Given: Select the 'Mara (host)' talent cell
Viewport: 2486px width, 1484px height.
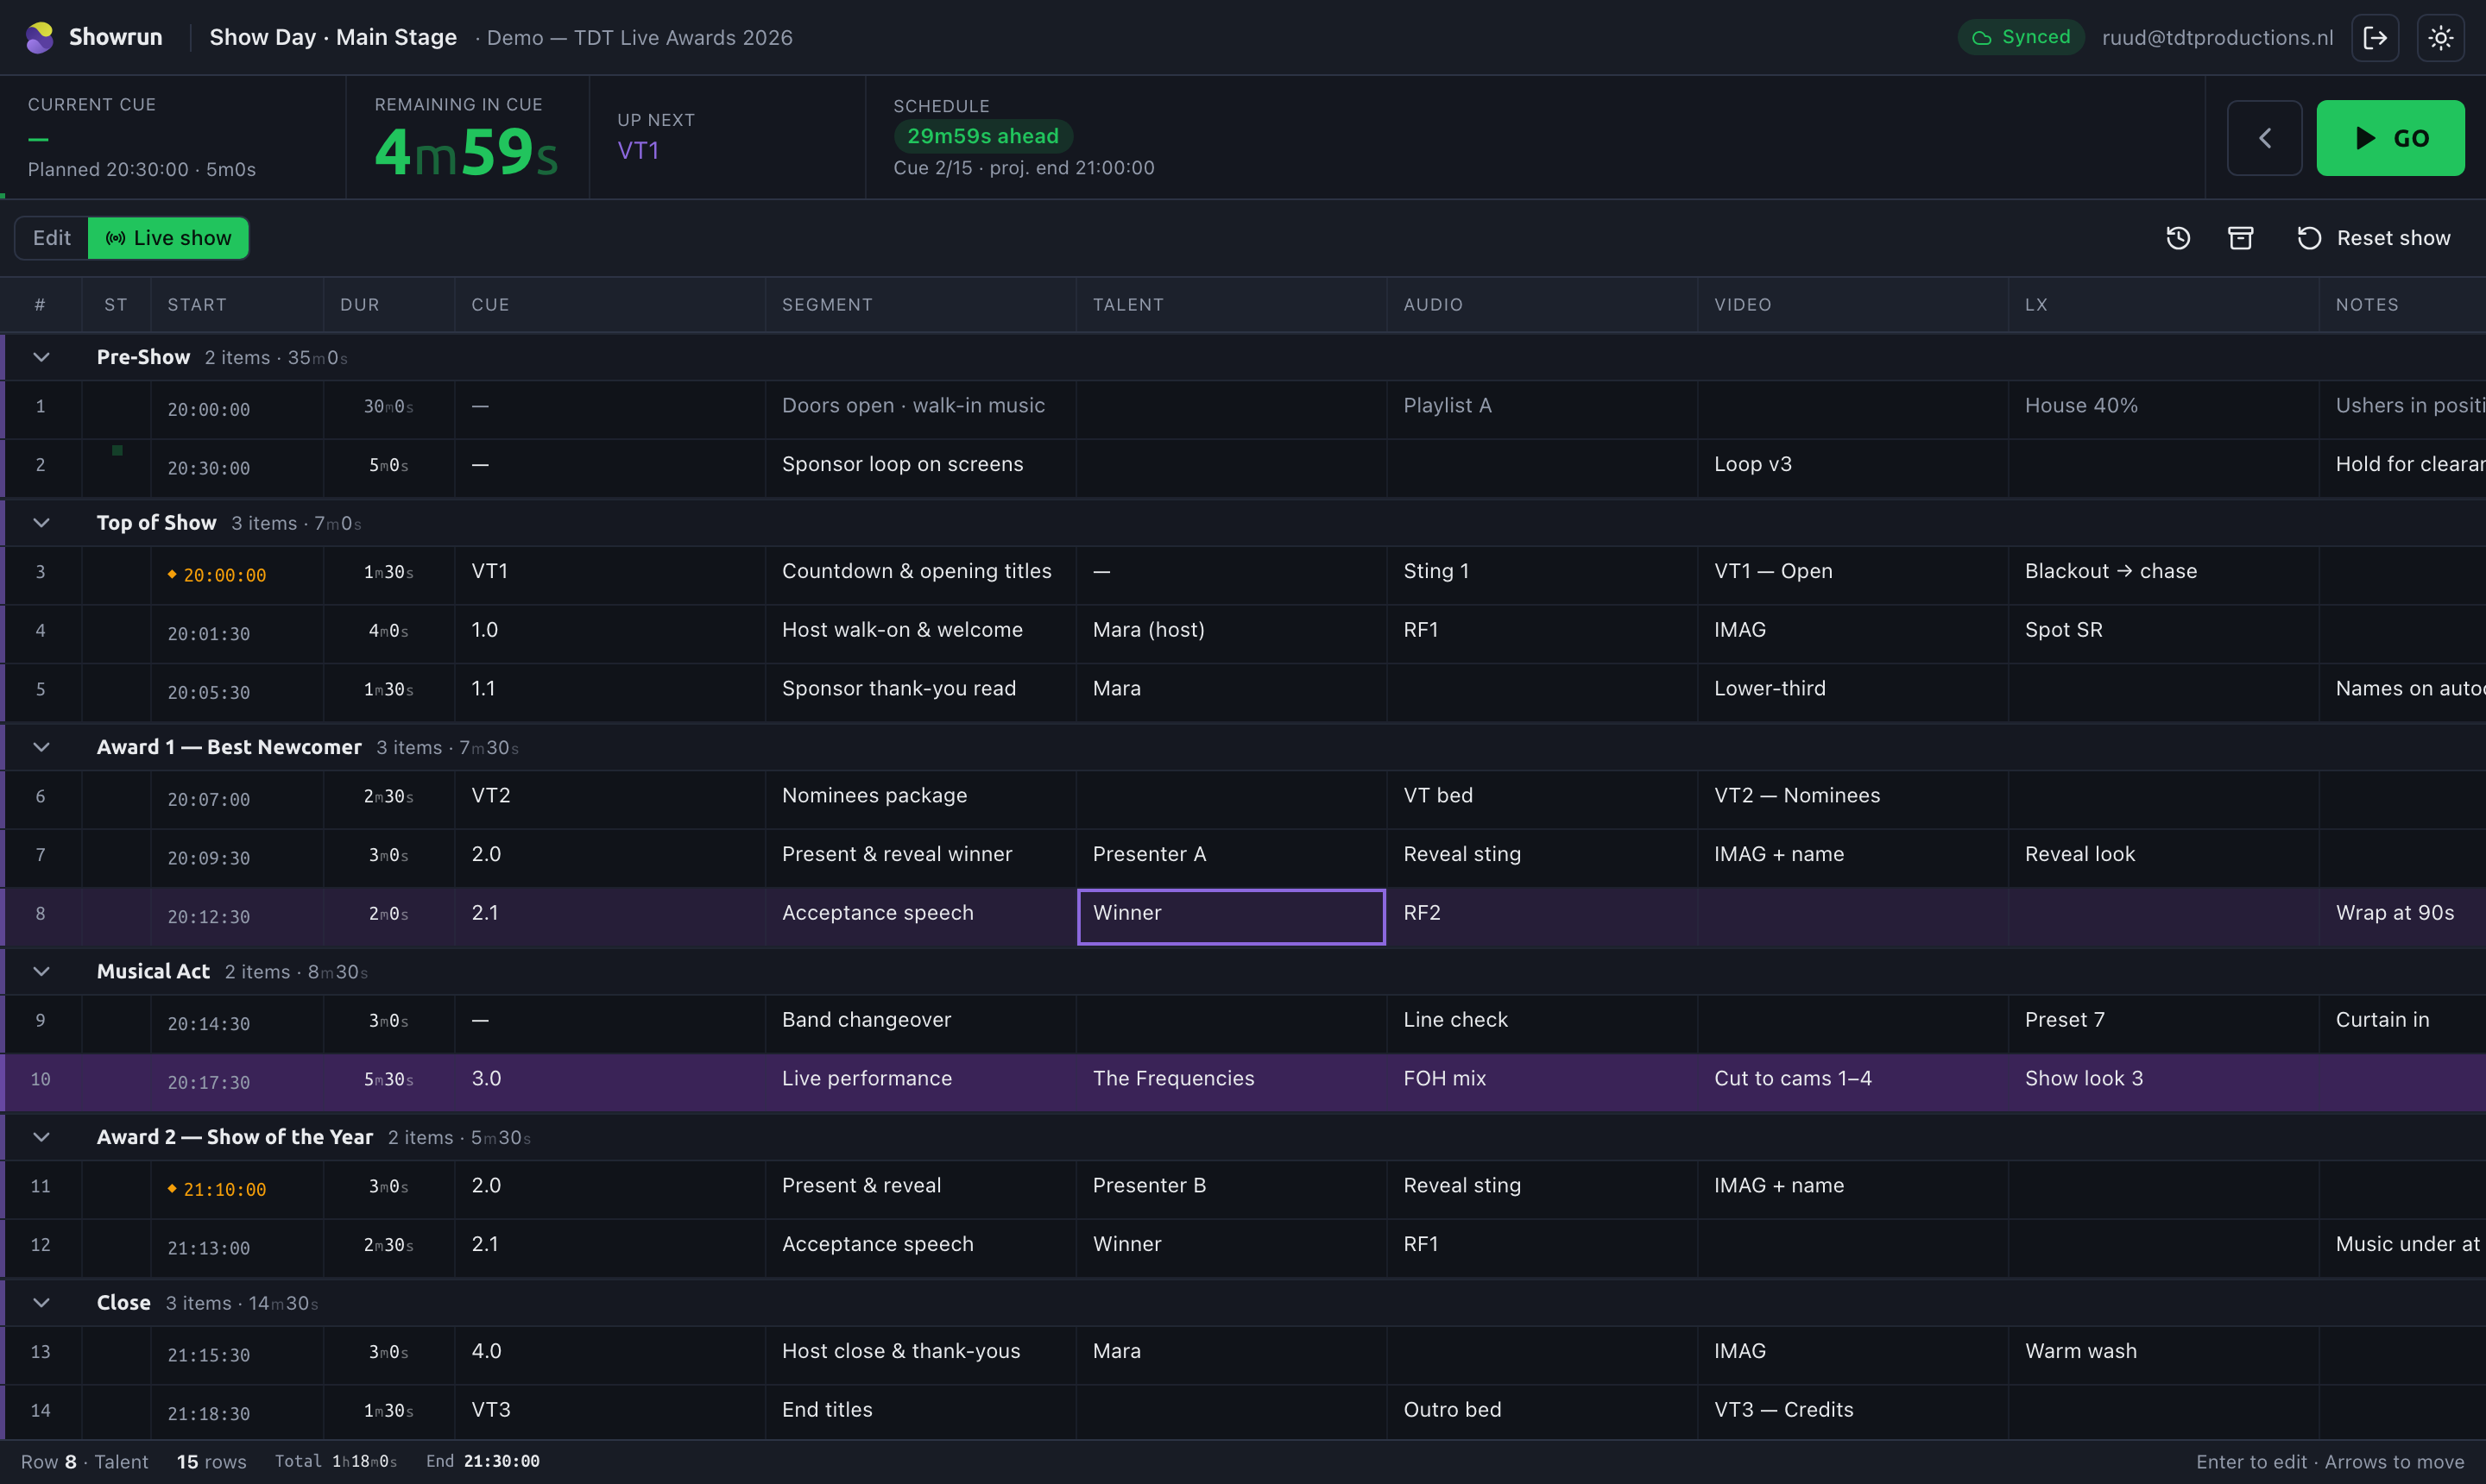Looking at the screenshot, I should click(1232, 633).
